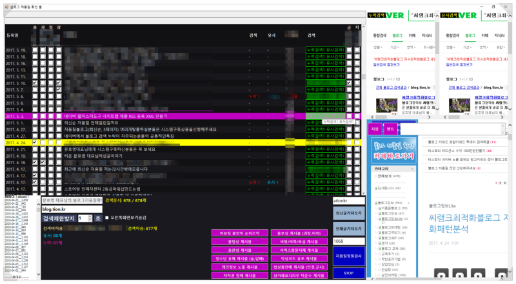The image size is (516, 284).
Task: Increase seconds value with stepper arrow
Action: tap(90, 217)
